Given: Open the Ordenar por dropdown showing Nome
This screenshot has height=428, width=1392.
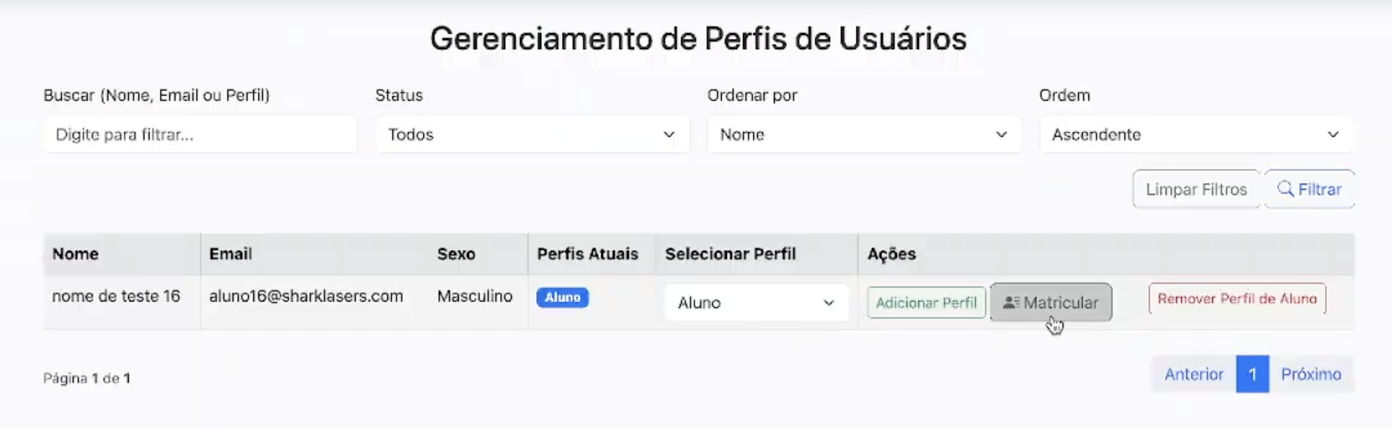Looking at the screenshot, I should coord(864,135).
